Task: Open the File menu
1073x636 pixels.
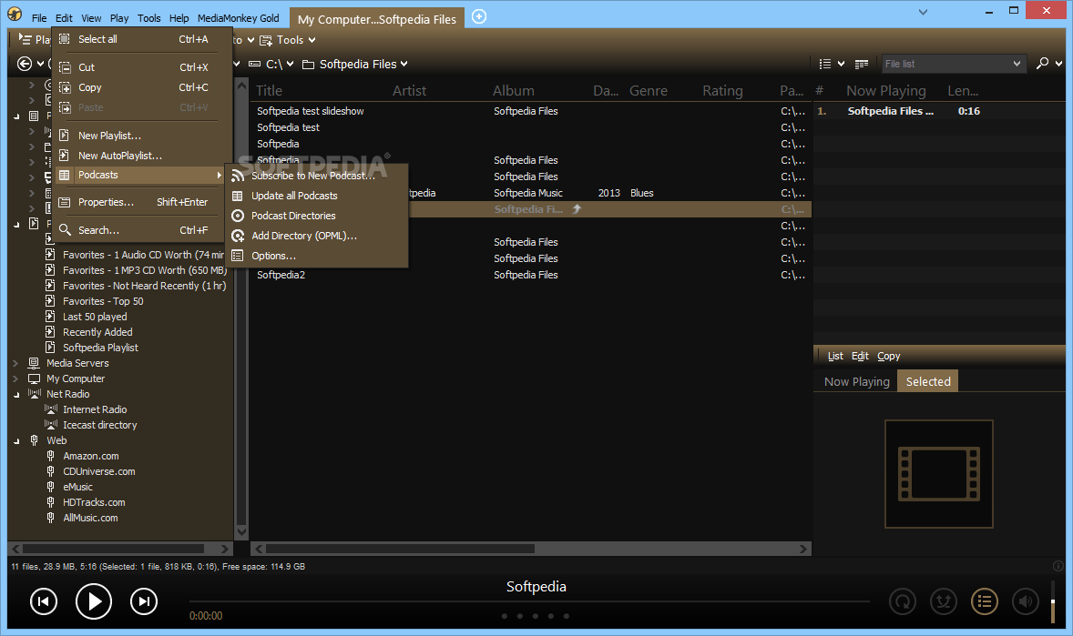Action: (39, 18)
